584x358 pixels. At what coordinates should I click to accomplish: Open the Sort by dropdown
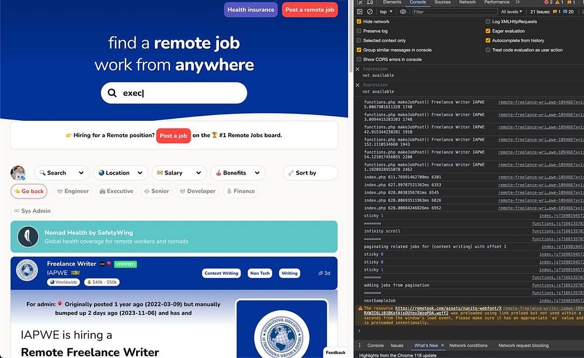(x=311, y=173)
